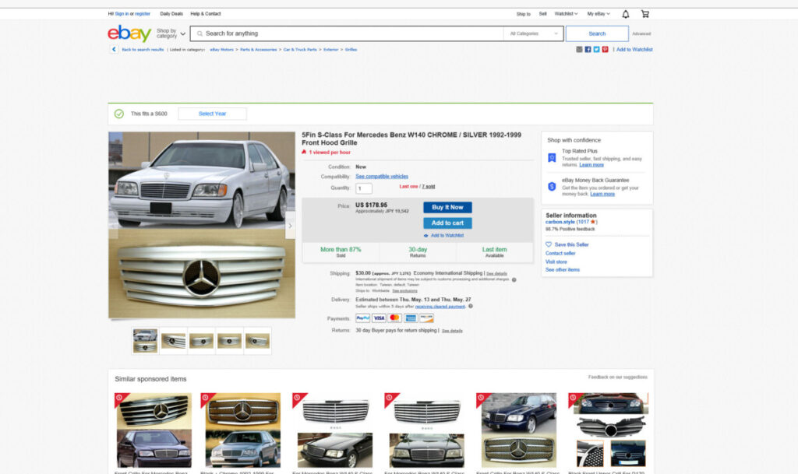Open sponsored item 'Black Front Upper Grill'
Viewport: 798px width, 474px height.
(610, 431)
